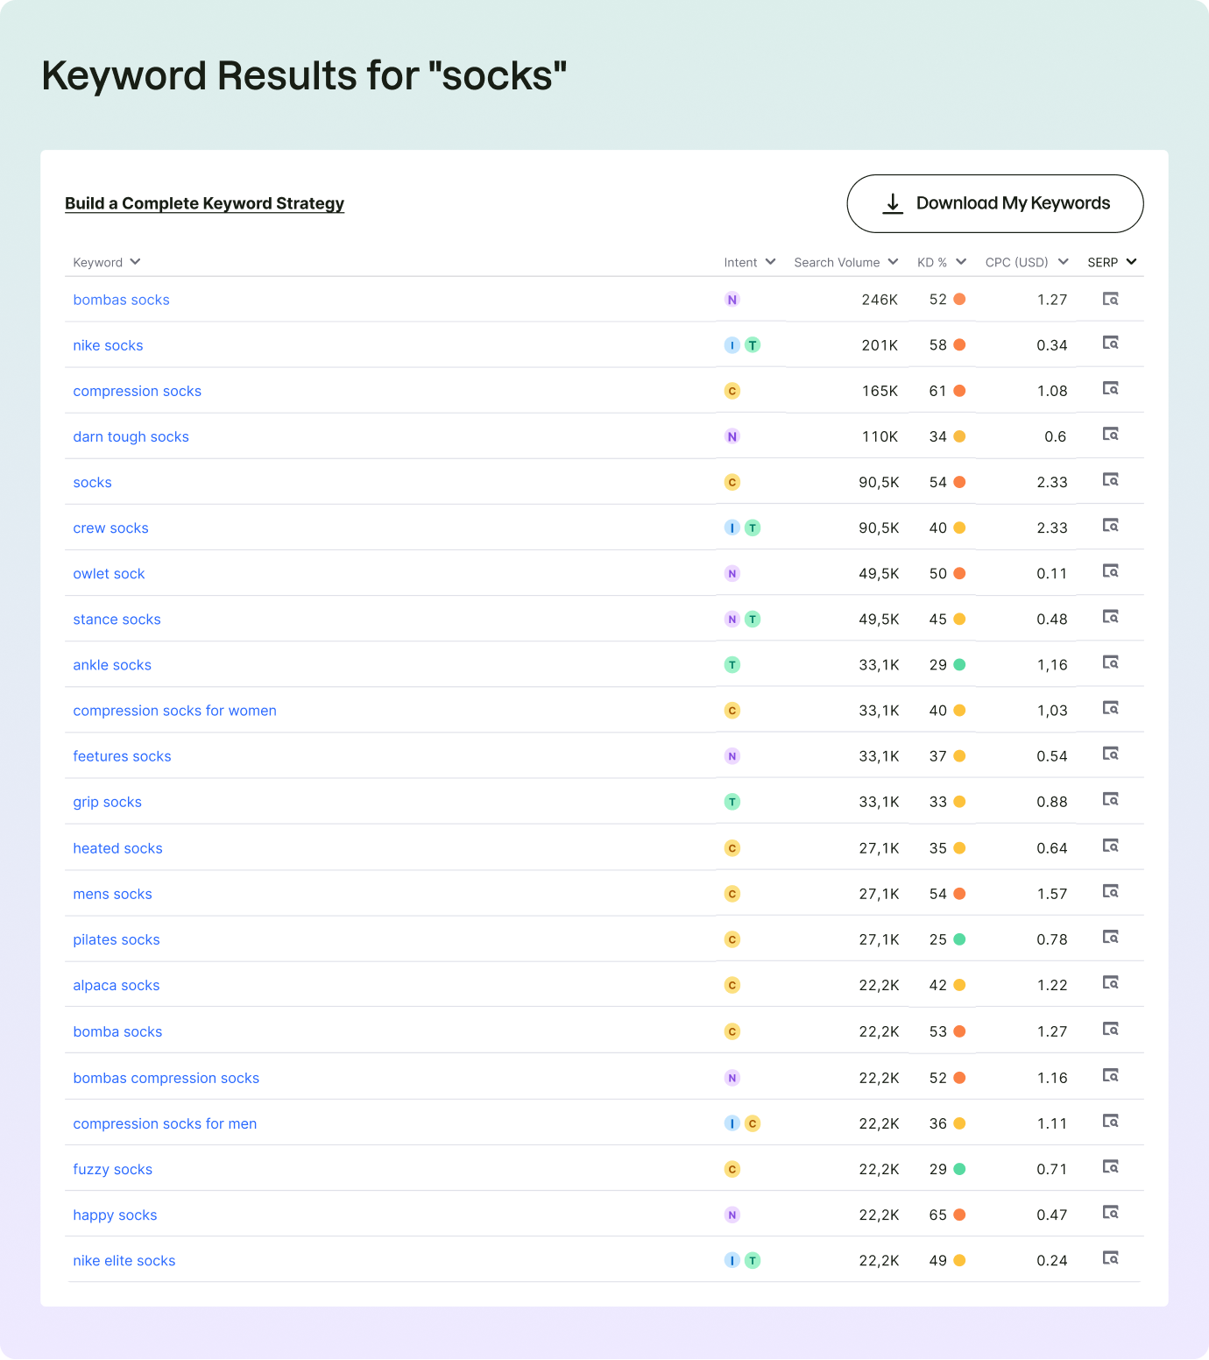The width and height of the screenshot is (1209, 1360).
Task: View SERP icon for ankle socks
Action: 1110,662
